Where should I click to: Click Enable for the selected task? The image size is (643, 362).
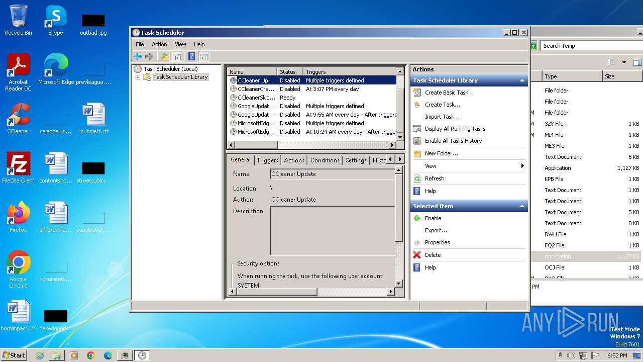[433, 218]
